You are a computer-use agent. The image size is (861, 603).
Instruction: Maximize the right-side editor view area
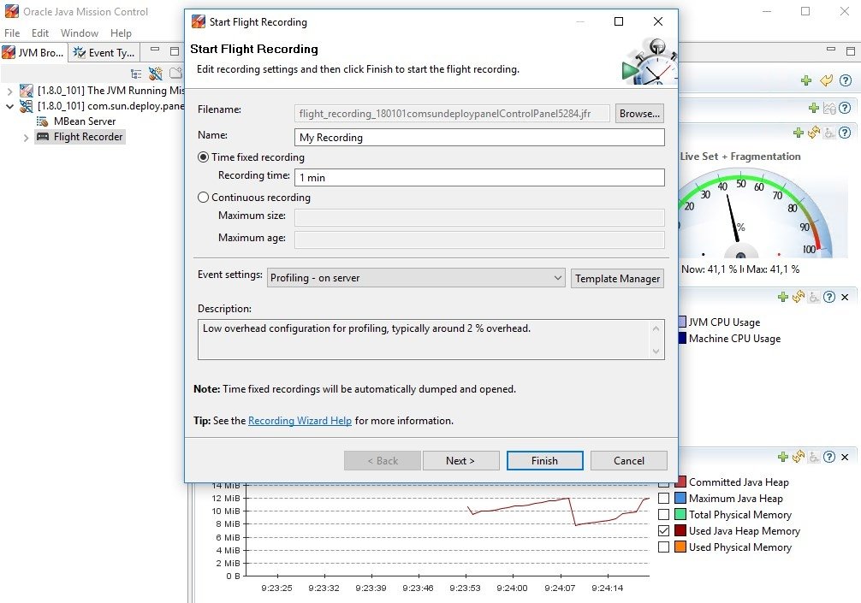[851, 51]
